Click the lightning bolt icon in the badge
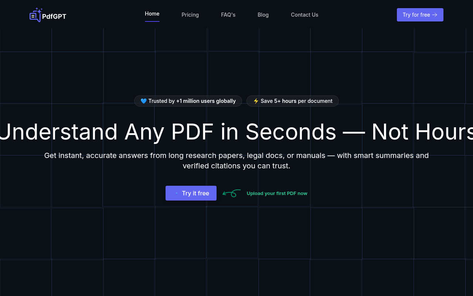Screen dimensions: 473x296 pos(256,101)
